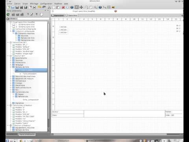
Task: Enable the four-arrow move view mode
Action: coord(82,7)
